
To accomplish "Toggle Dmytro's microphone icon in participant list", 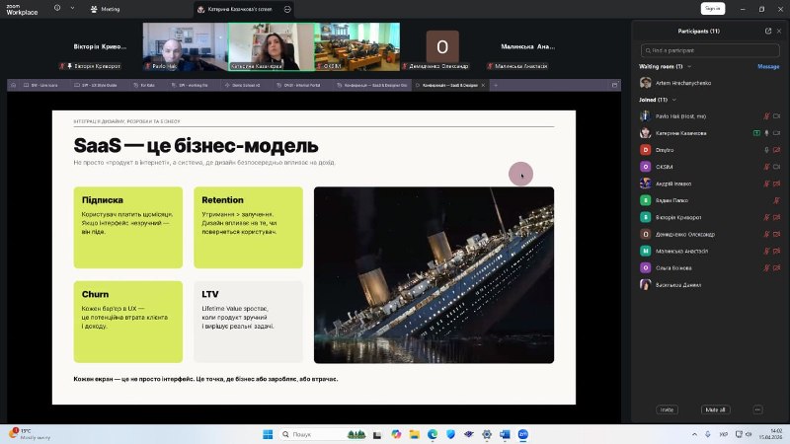I will [766, 150].
